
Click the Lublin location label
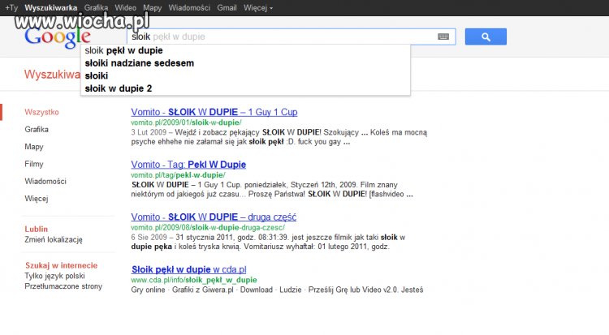point(36,229)
